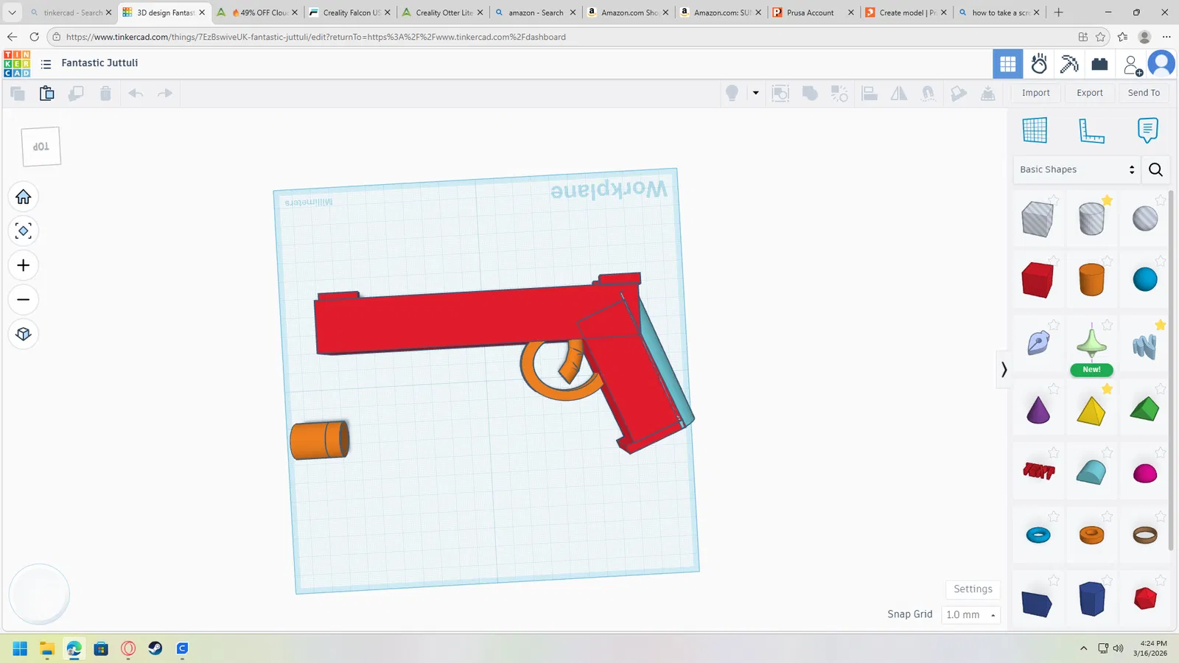Click the Import button

point(1035,93)
